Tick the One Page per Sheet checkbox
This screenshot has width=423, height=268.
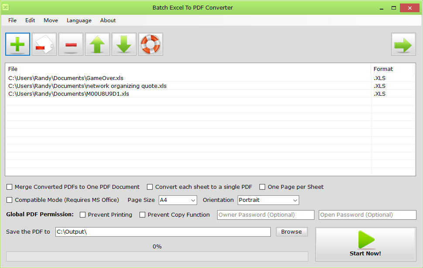click(262, 187)
